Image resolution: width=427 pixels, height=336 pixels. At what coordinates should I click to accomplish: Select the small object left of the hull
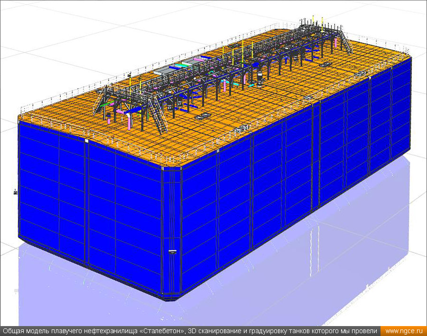pos(15,192)
